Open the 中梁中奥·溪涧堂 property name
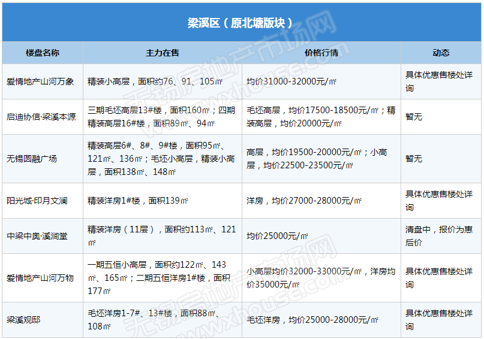This screenshot has height=339, width=484. 37,236
